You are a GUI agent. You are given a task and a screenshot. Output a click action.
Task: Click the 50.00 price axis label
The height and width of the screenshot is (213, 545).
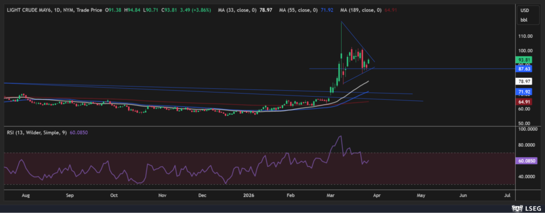(x=524, y=123)
